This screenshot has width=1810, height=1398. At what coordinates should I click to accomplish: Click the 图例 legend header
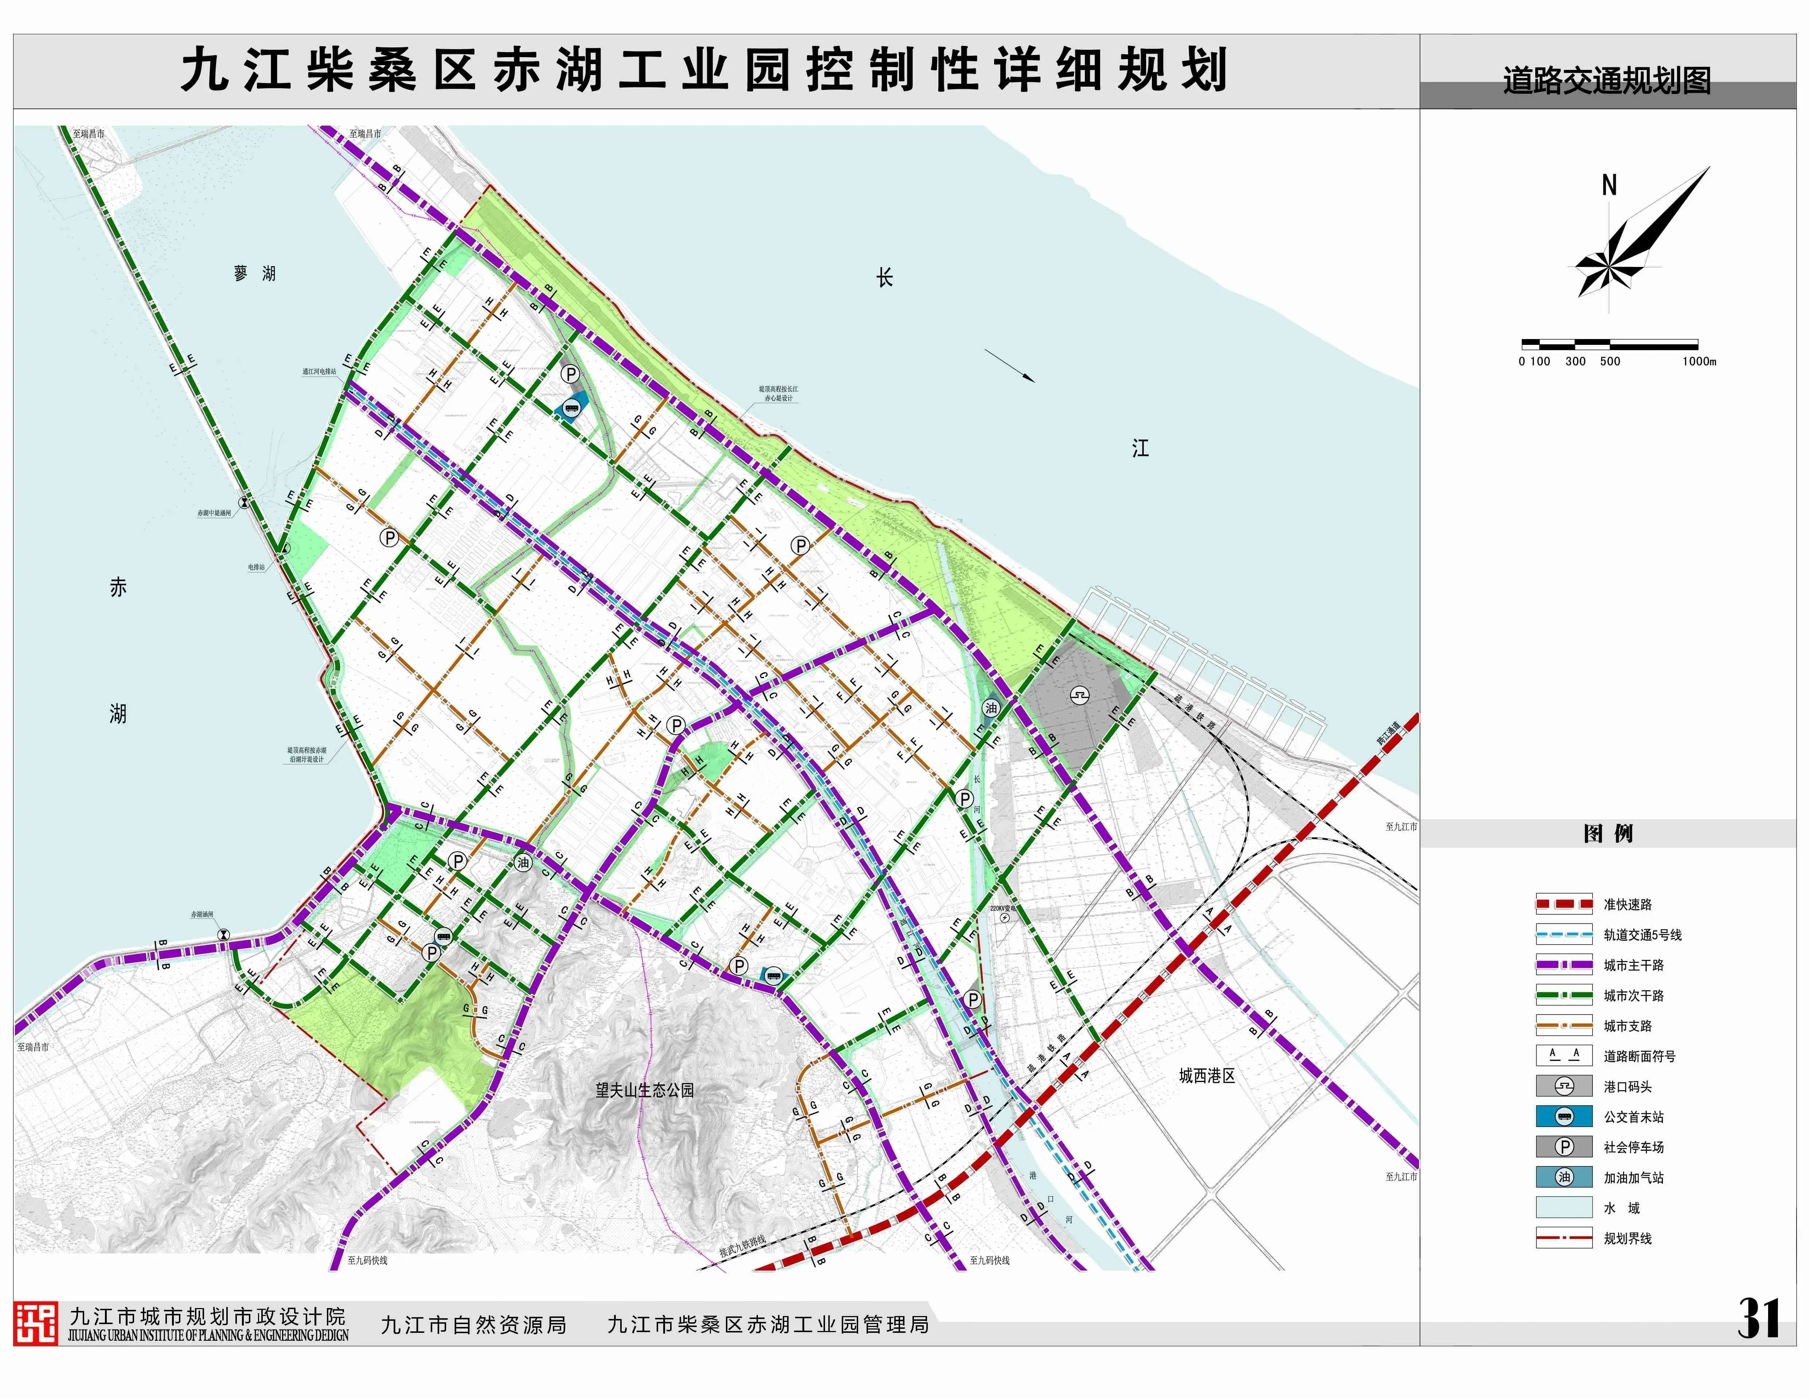coord(1608,833)
